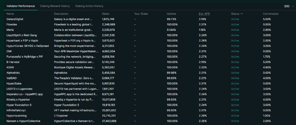Sort validators by Stake column header
This screenshot has width=296, height=125.
(106, 14)
